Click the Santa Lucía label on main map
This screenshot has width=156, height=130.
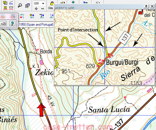coord(109,110)
